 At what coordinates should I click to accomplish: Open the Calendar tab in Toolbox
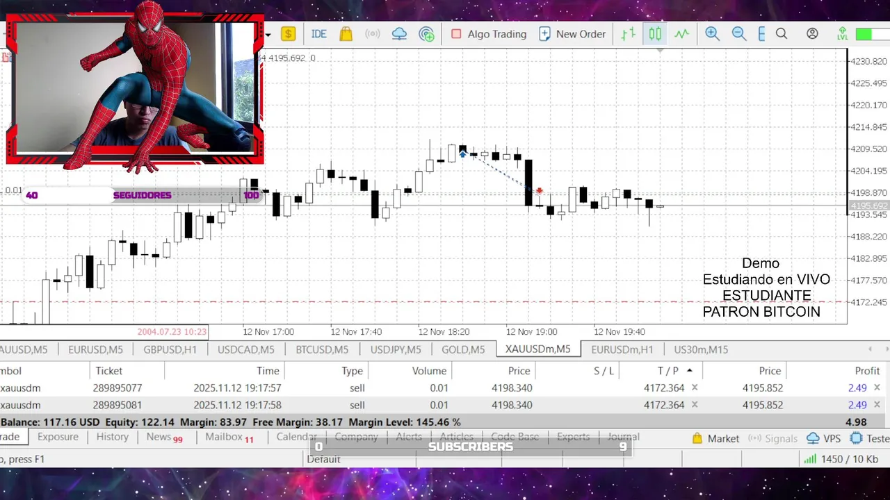[296, 437]
